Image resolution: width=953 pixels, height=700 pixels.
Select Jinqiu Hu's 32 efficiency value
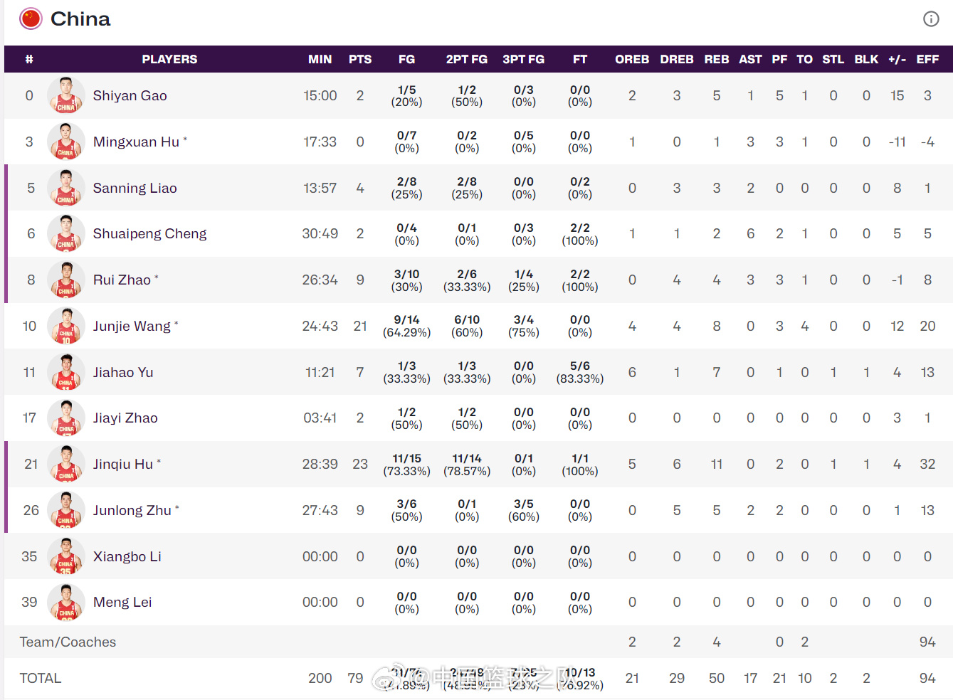pyautogui.click(x=927, y=464)
